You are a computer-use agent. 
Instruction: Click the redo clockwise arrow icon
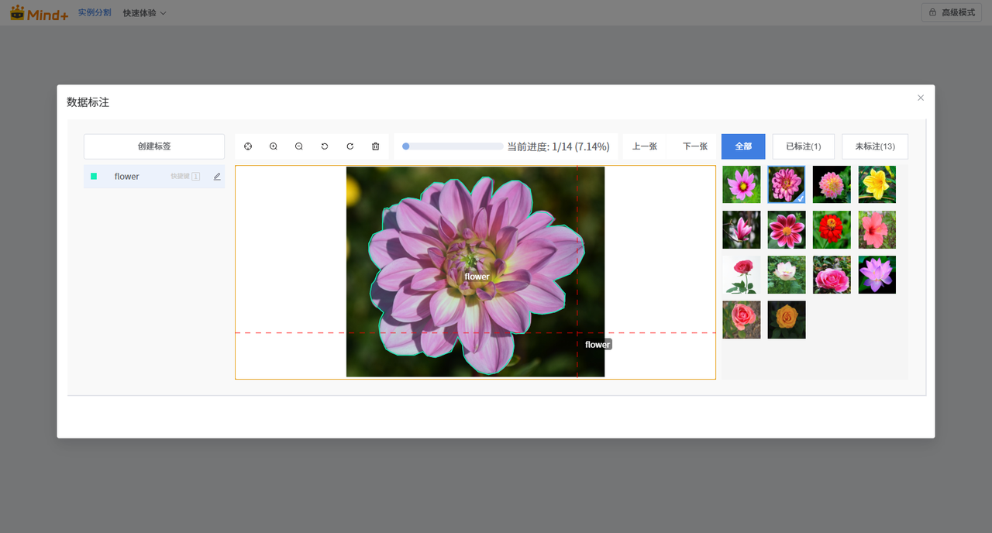click(350, 146)
